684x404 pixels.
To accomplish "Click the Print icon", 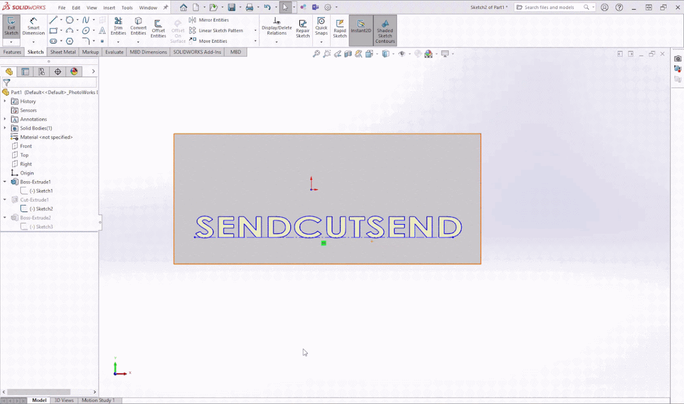I will click(249, 8).
